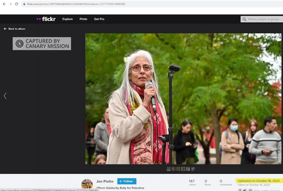Click the search box for photos

(x=264, y=19)
